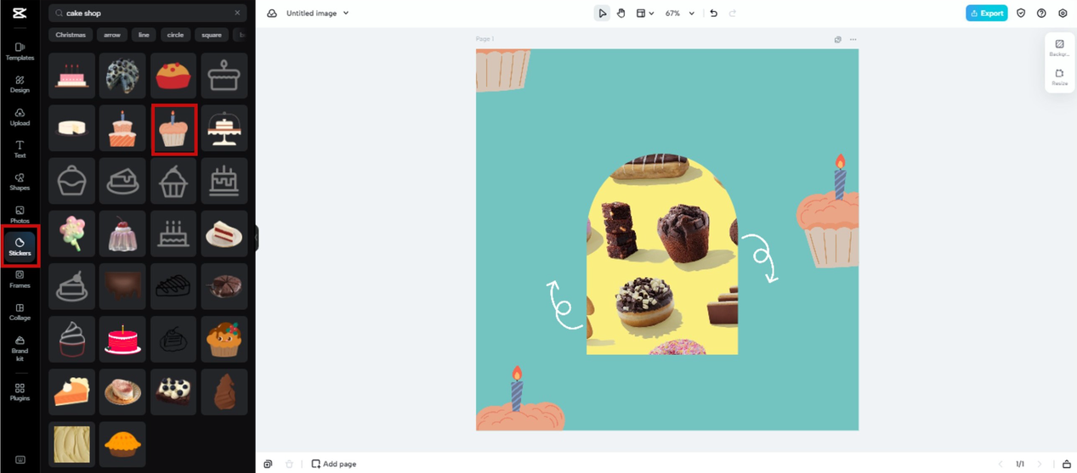
Task: Click the icon at bottom-right corner
Action: click(x=1066, y=464)
